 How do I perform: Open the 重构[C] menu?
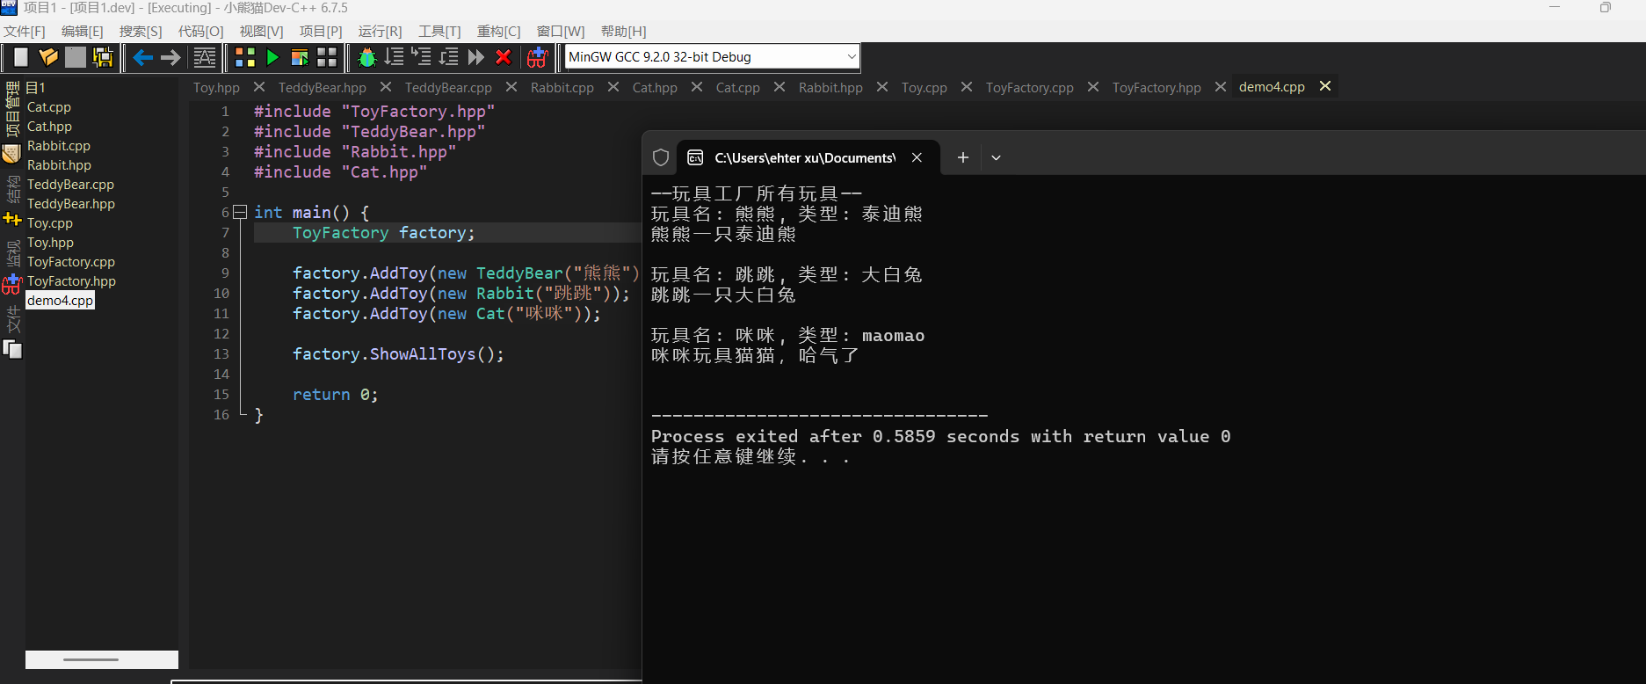tap(499, 32)
